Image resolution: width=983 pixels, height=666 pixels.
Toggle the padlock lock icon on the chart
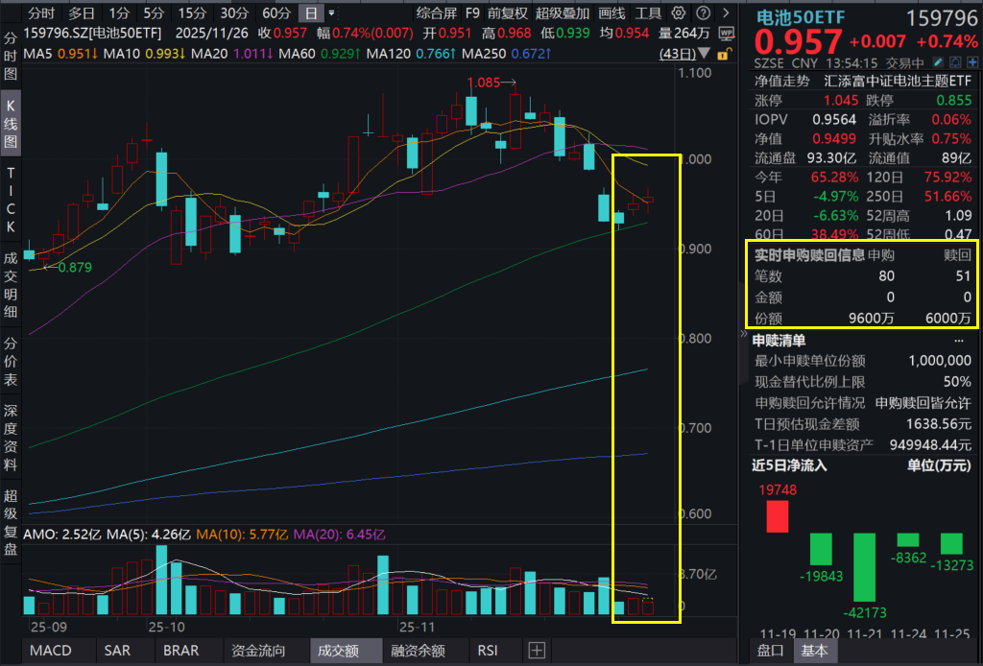(723, 55)
